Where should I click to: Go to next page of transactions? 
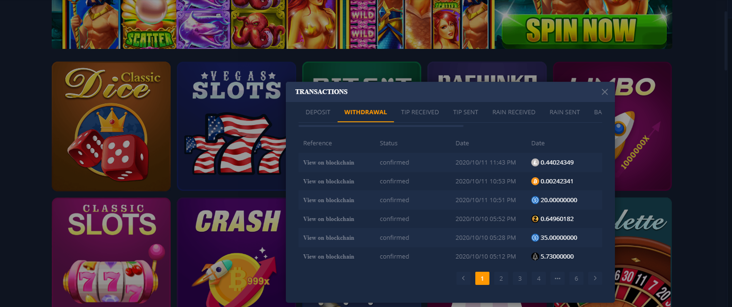pos(595,278)
